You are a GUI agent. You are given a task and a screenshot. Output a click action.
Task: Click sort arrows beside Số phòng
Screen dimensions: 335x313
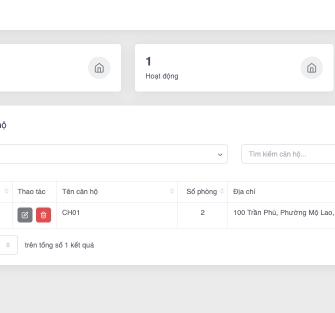(x=222, y=191)
